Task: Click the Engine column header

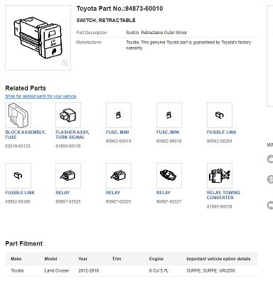Action: pos(156,259)
